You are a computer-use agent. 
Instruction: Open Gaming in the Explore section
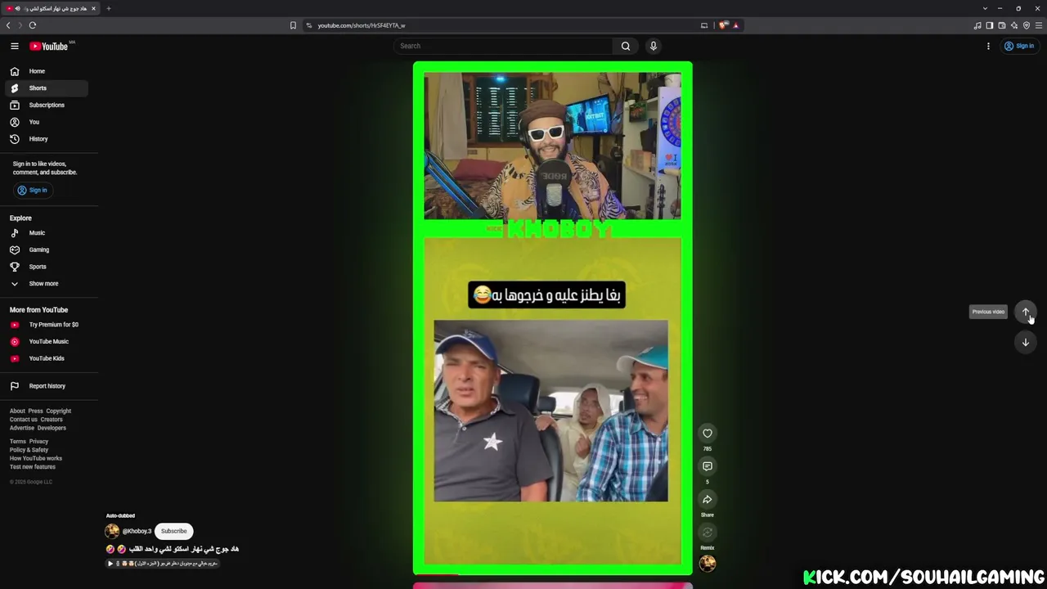pos(46,250)
